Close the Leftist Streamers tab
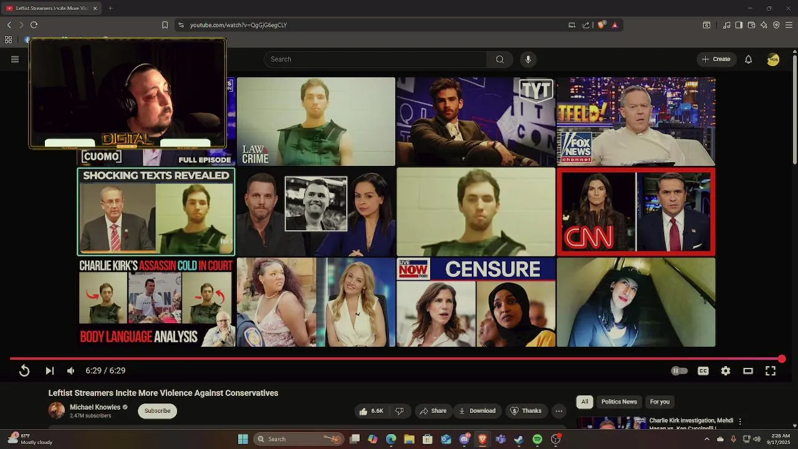 [95, 8]
